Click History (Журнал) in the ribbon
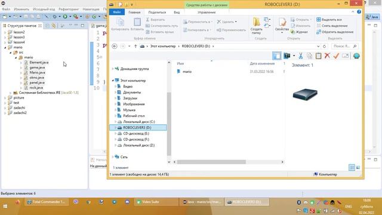 tap(299, 32)
